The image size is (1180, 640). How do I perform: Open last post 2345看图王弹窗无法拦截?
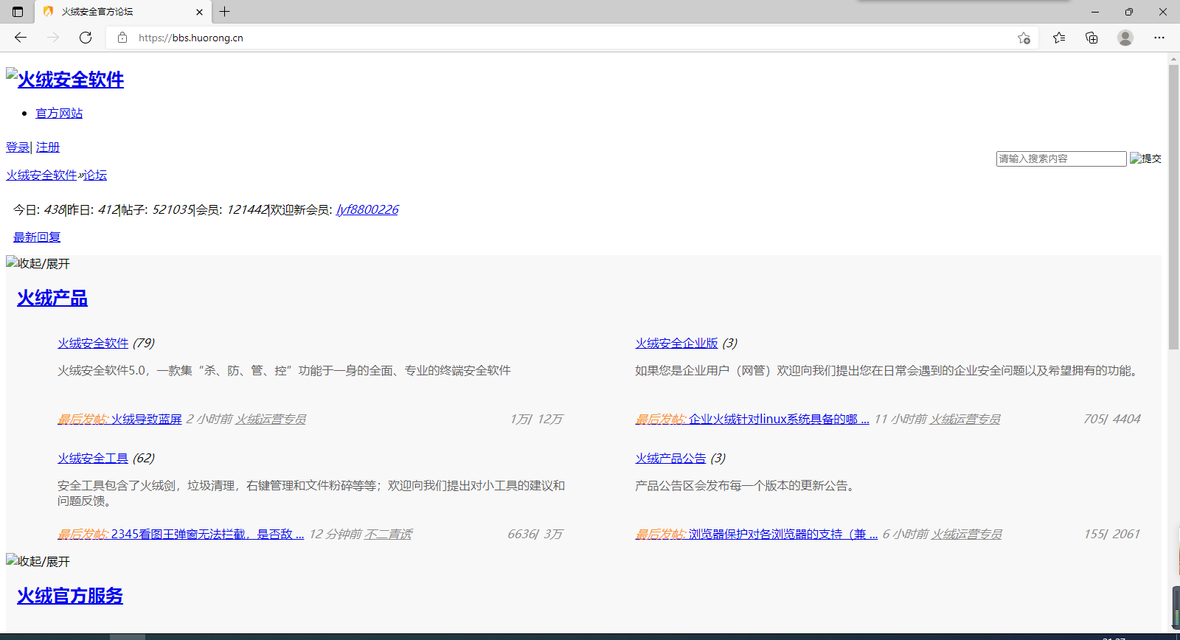pyautogui.click(x=207, y=534)
